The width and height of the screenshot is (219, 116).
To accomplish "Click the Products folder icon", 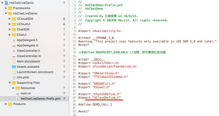I will tap(10, 104).
